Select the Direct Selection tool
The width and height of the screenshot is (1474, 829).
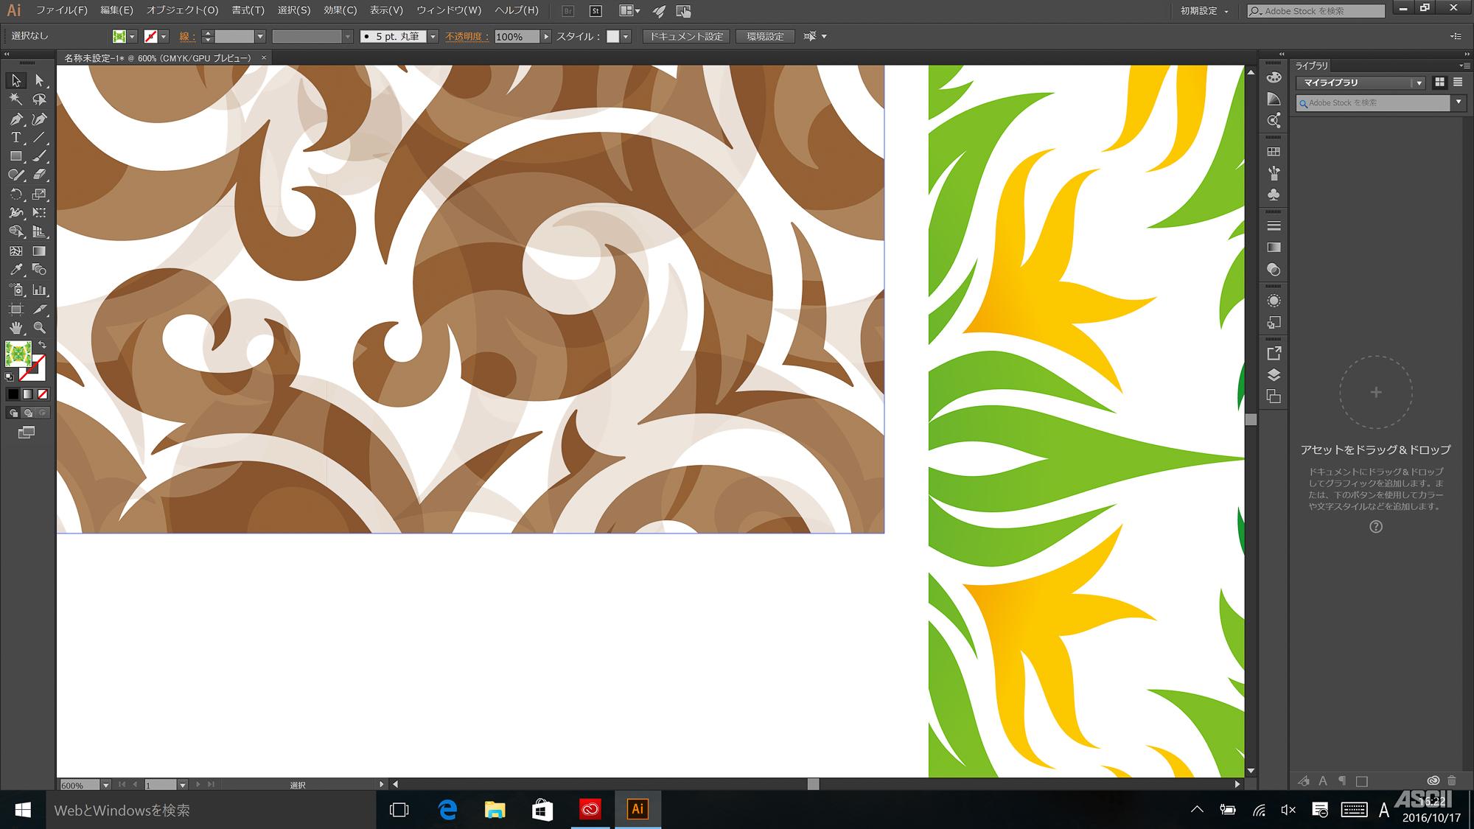[39, 80]
